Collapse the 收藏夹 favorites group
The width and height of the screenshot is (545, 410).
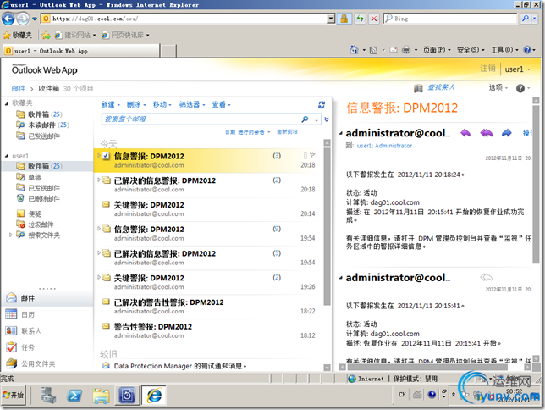pos(7,103)
